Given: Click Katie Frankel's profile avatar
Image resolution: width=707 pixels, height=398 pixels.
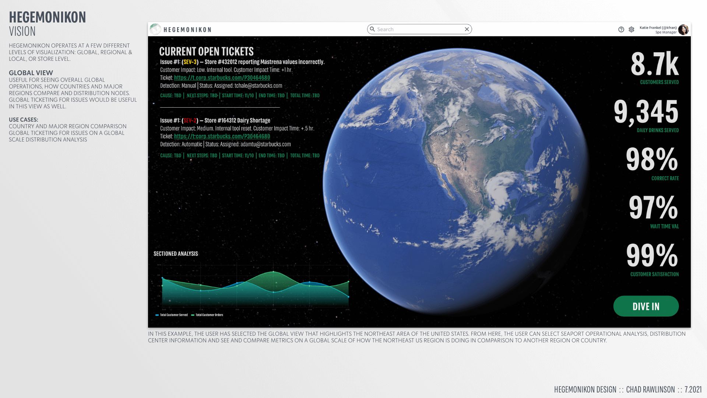Looking at the screenshot, I should click(683, 29).
